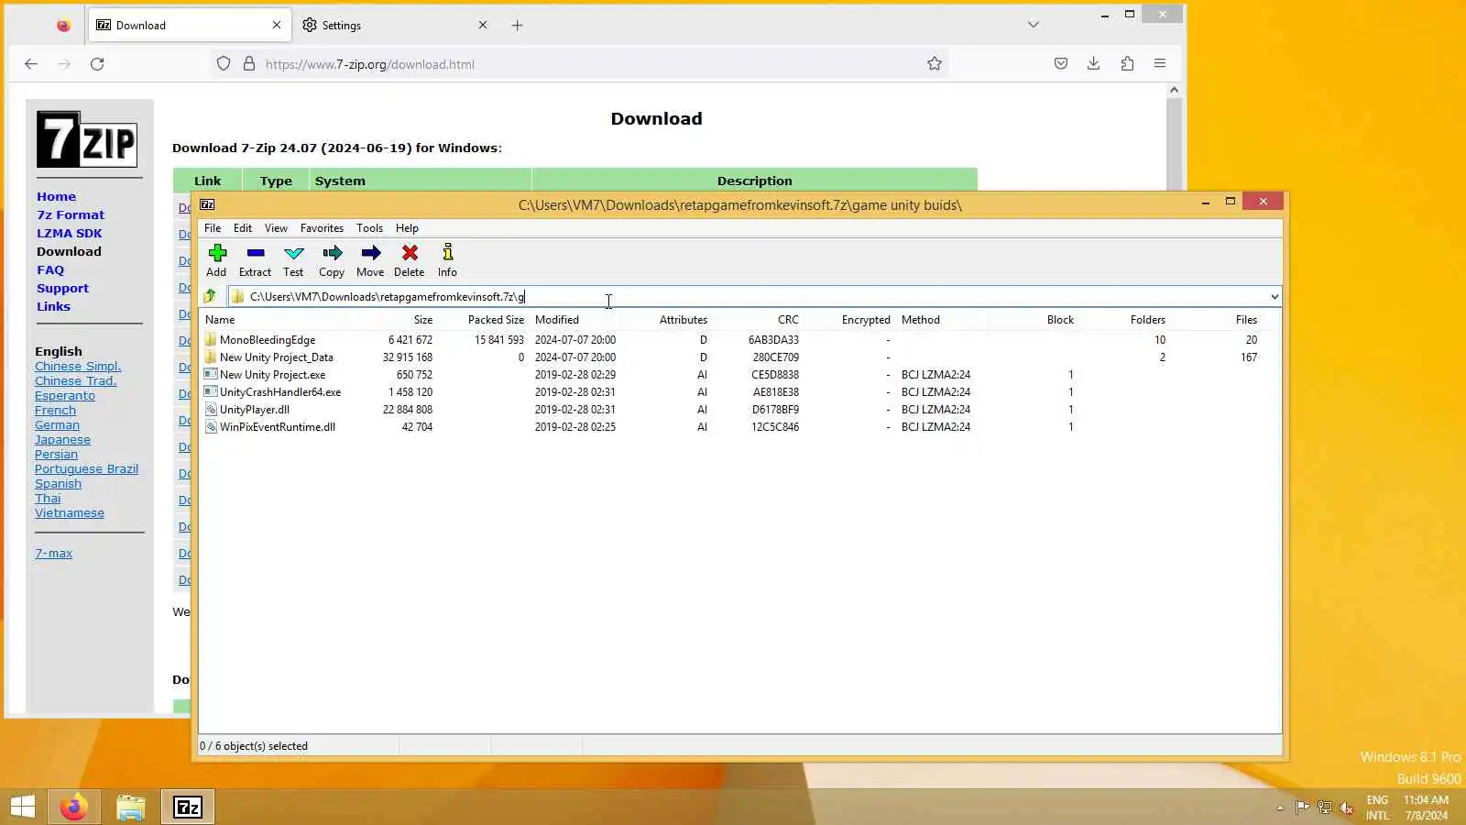Open the Tools menu in 7-Zip

tap(369, 228)
